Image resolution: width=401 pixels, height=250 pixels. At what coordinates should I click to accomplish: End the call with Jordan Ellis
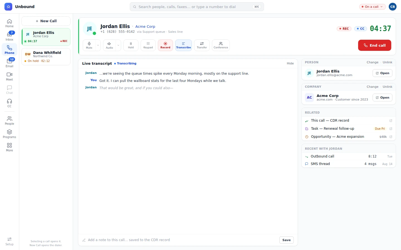point(375,45)
